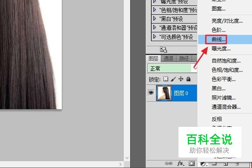Add a layer mask with the mask icon

(192, 163)
